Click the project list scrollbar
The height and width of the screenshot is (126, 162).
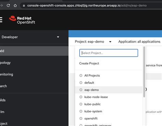(x=144, y=72)
